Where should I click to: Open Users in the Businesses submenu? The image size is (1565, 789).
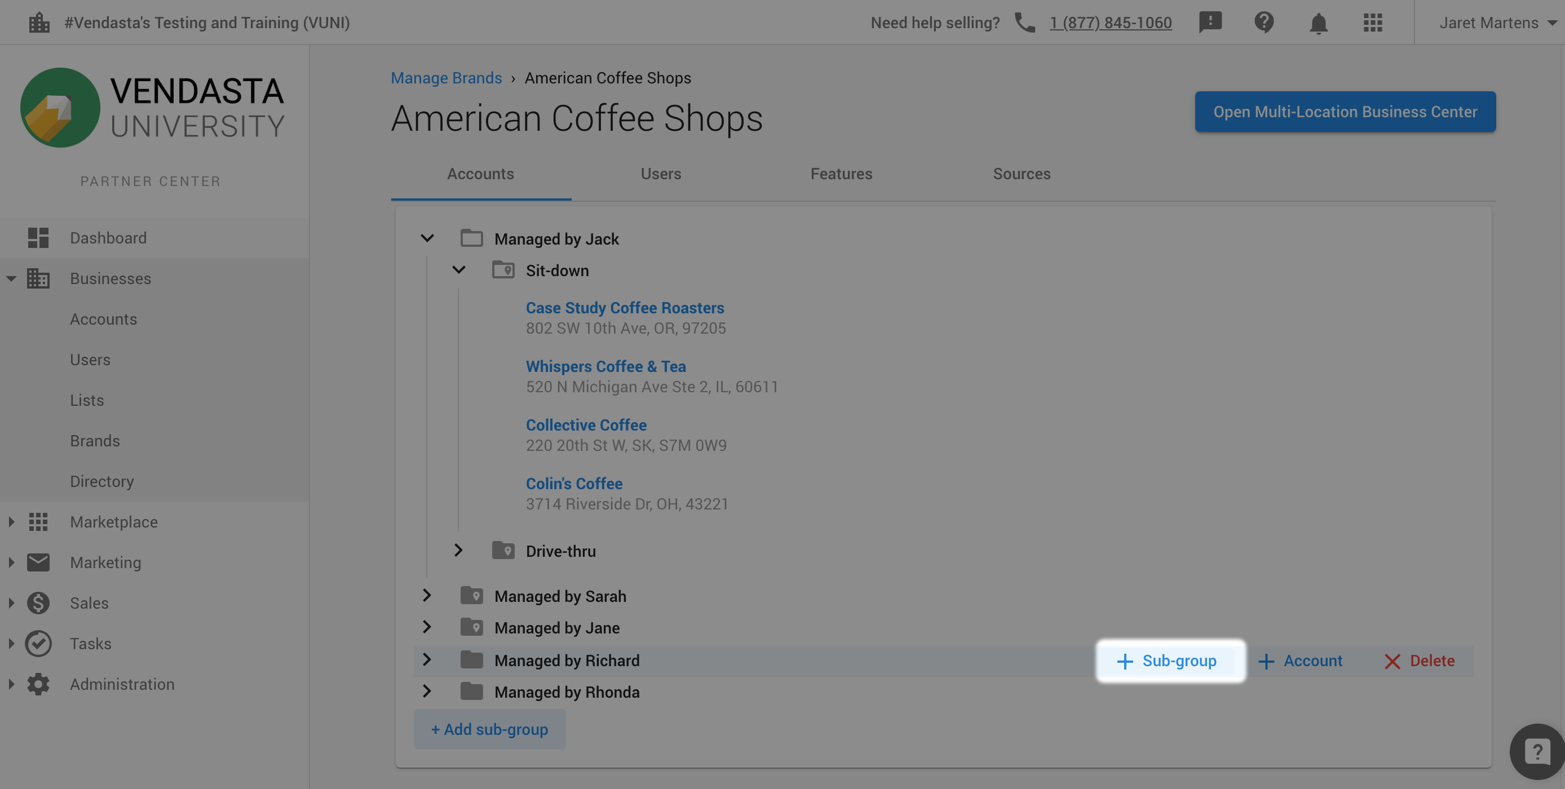point(90,360)
